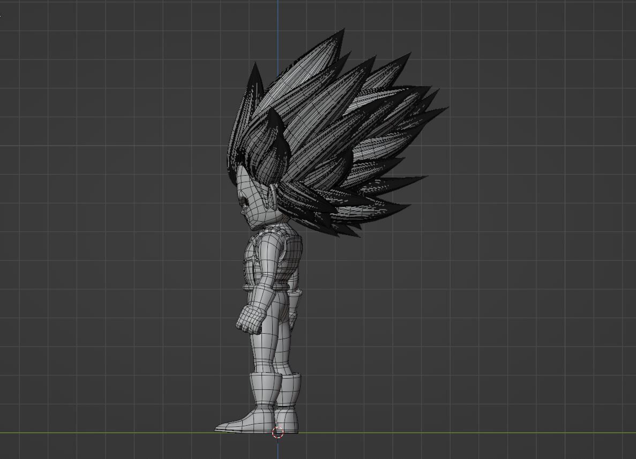Image resolution: width=636 pixels, height=459 pixels.
Task: Click the character's ear
Action: (271, 195)
